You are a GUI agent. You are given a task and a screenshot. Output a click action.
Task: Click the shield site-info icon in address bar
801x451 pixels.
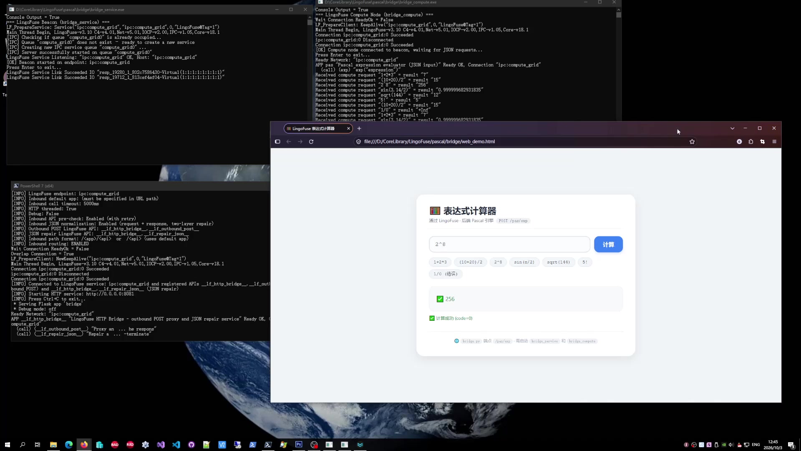tap(358, 142)
